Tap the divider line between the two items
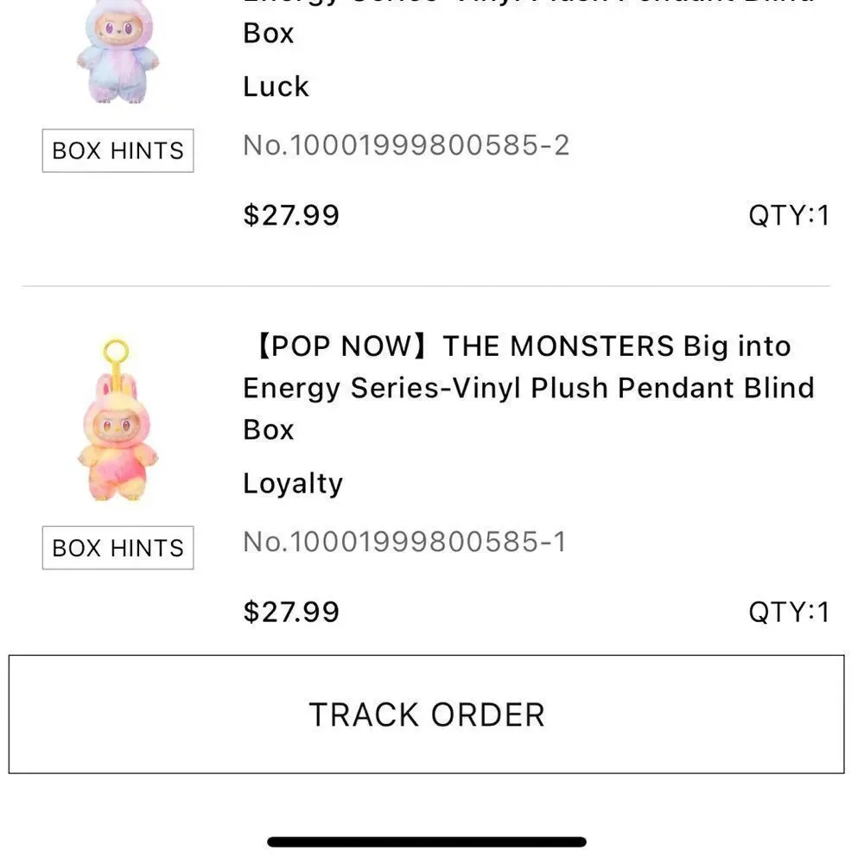The height and width of the screenshot is (864, 864). (x=426, y=286)
